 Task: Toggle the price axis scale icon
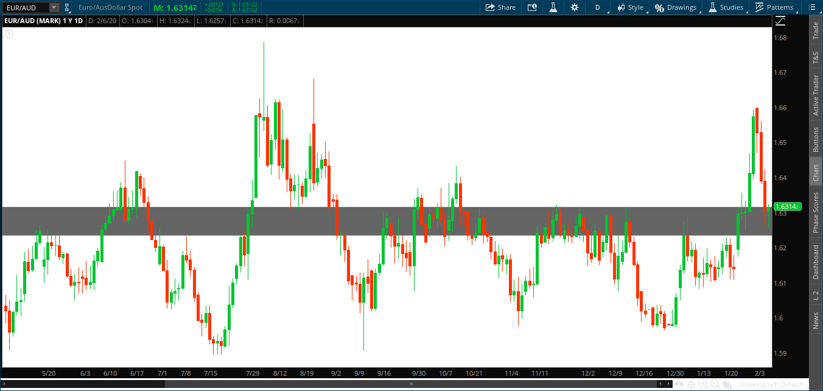pyautogui.click(x=780, y=21)
